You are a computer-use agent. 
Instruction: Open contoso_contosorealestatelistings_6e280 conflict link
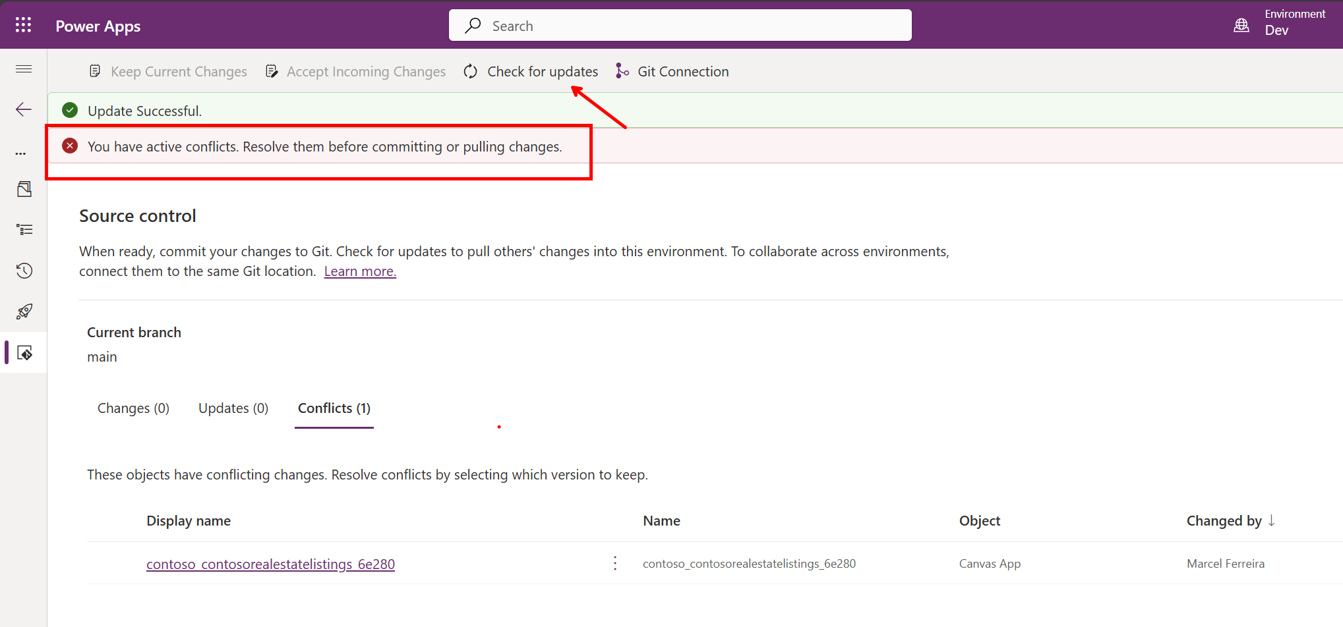click(270, 564)
